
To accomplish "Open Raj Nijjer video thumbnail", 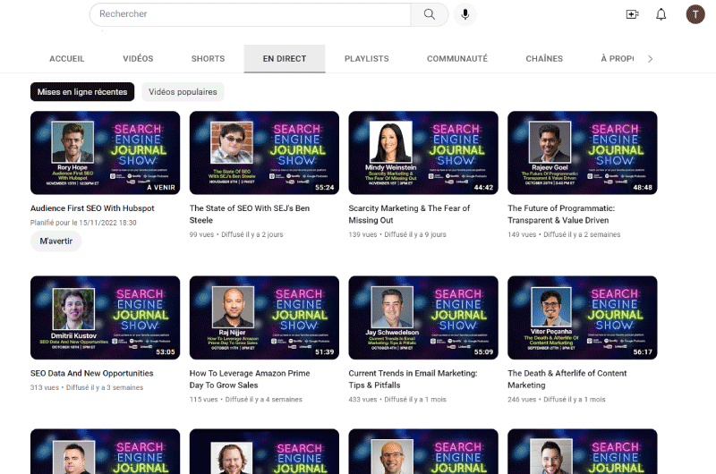I will click(x=264, y=317).
